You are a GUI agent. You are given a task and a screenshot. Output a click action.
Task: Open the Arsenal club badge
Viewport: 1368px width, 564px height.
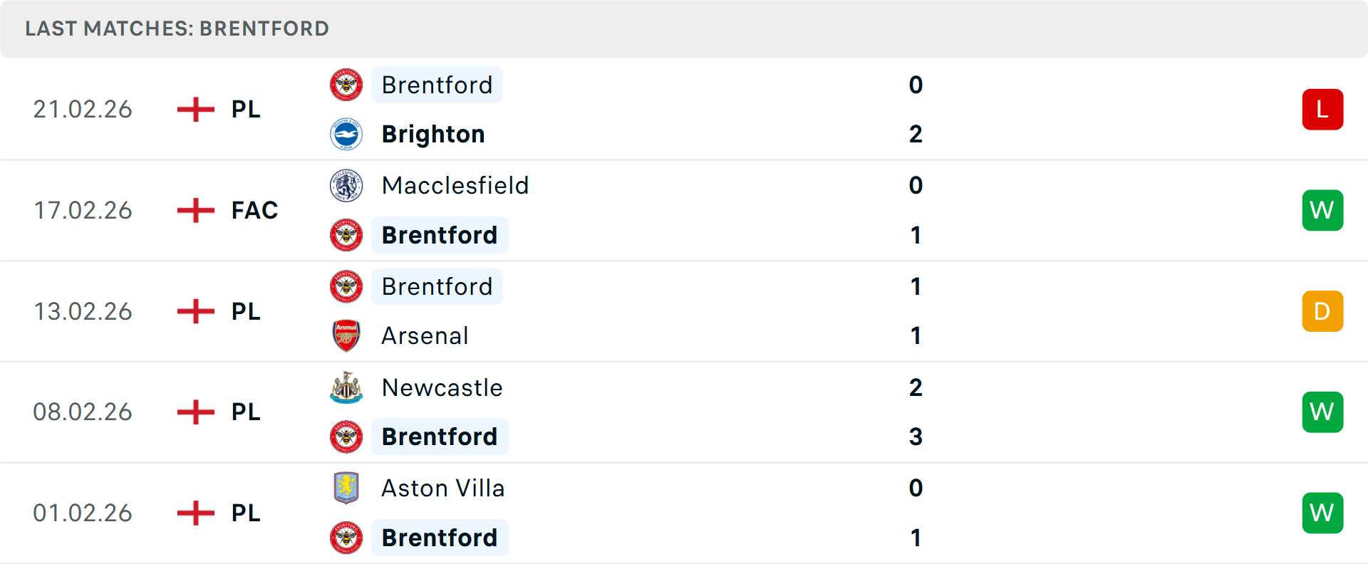346,335
